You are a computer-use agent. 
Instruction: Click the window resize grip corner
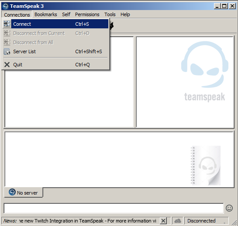click(x=234, y=223)
